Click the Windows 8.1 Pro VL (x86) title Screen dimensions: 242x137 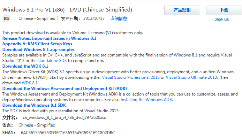click(x=67, y=9)
